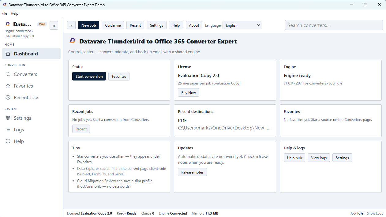Click the New Job button
Screen dimensions: 386x217
(x=89, y=25)
